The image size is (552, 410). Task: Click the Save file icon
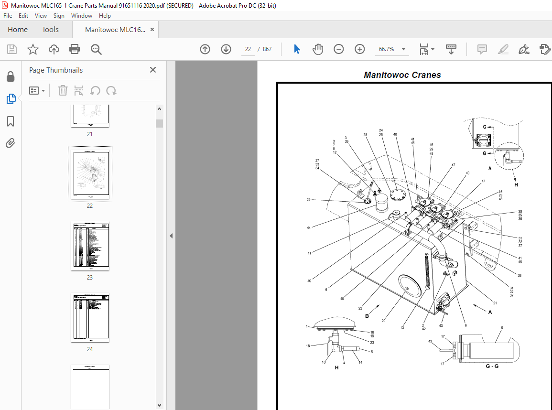click(12, 49)
